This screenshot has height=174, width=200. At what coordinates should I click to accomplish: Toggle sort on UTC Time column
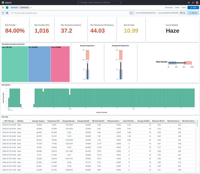coord(8,121)
